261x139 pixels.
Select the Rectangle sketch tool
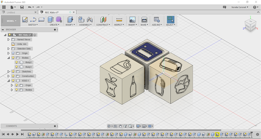click(x=41, y=20)
